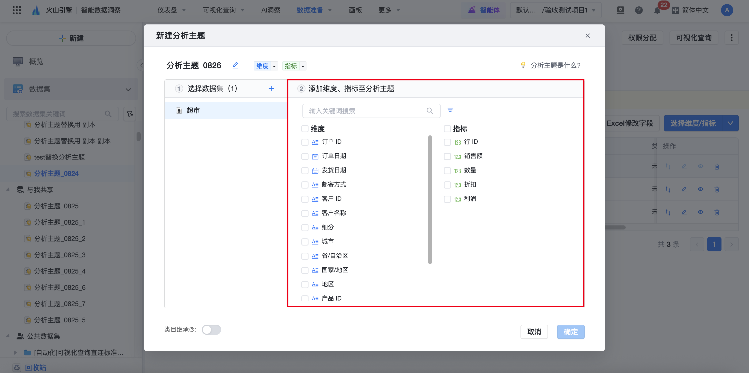Toggle the 类目继承 switch
The height and width of the screenshot is (373, 749).
pos(211,330)
